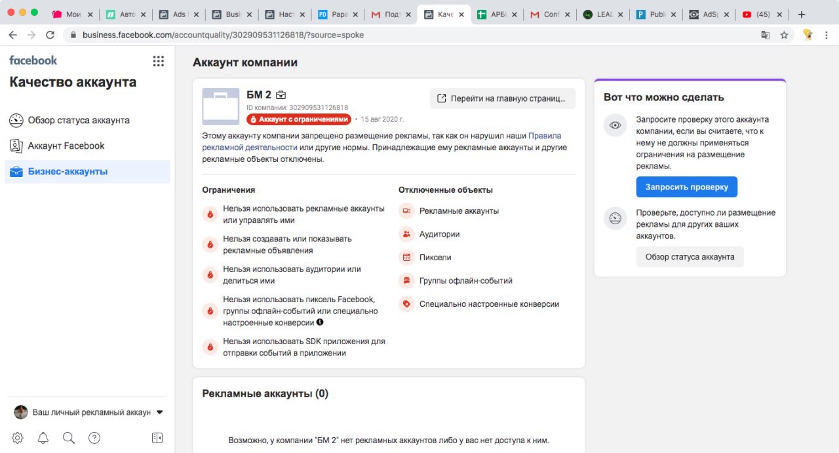Click the Аккаунт с ограничениями badge
The image size is (839, 453).
[299, 119]
